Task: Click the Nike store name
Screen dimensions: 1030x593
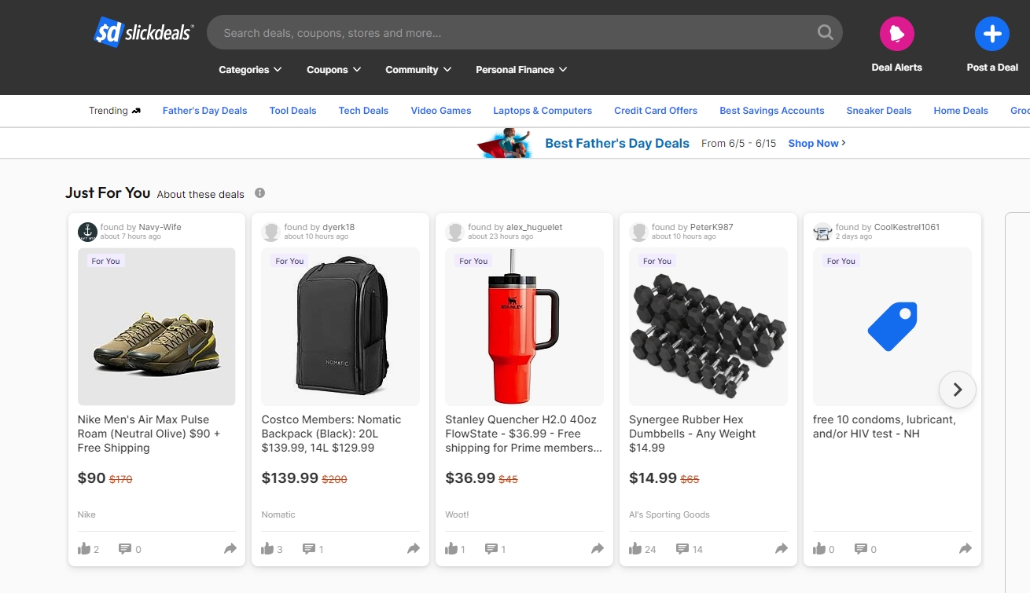Action: click(86, 514)
